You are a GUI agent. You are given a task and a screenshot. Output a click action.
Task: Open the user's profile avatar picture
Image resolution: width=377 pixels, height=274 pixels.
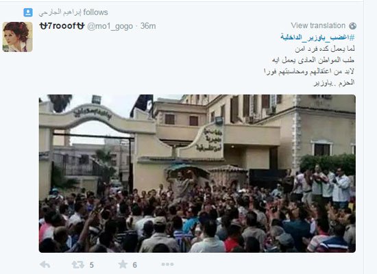[x=17, y=37]
